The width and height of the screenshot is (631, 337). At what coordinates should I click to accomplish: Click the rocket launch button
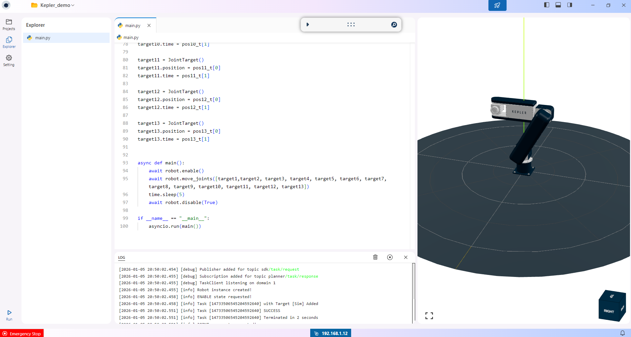coord(497,5)
